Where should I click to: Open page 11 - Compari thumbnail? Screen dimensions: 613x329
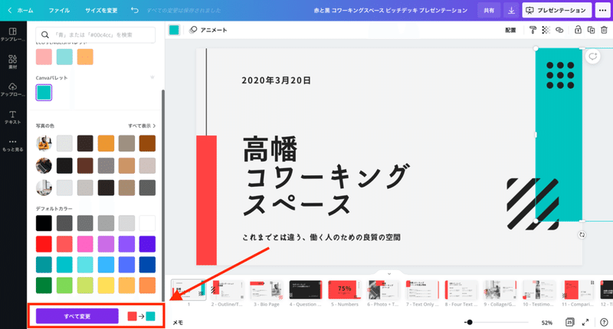pos(579,290)
